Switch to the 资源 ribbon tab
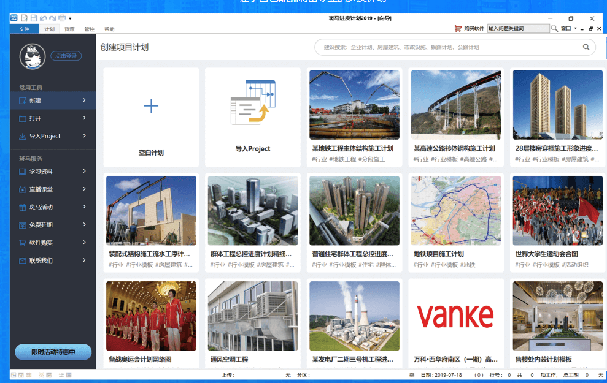Viewport: 607px width, 383px height. pyautogui.click(x=70, y=29)
